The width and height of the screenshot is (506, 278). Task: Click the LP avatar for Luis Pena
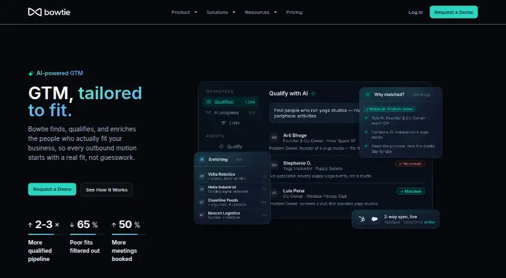[x=274, y=193]
